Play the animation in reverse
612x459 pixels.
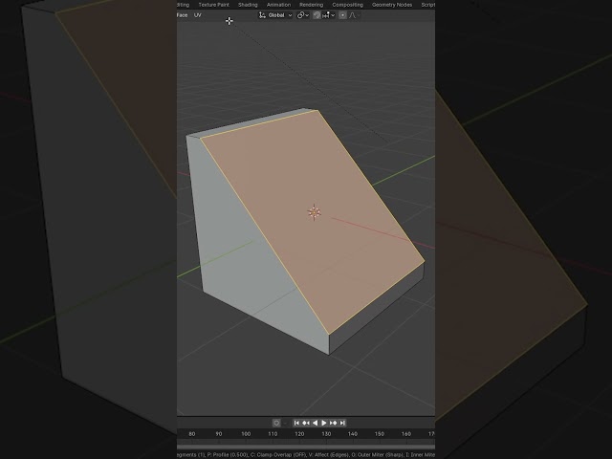point(315,423)
